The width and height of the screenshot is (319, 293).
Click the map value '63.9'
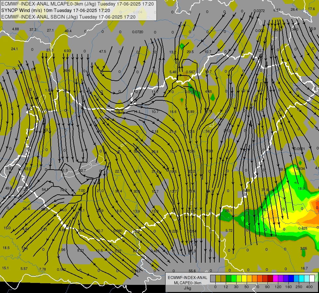tap(27, 169)
